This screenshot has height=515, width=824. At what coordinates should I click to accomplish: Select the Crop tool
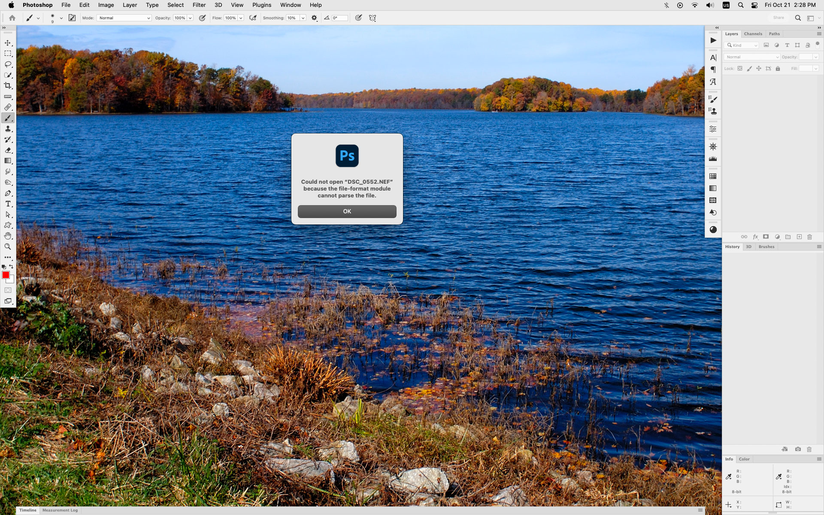[8, 86]
